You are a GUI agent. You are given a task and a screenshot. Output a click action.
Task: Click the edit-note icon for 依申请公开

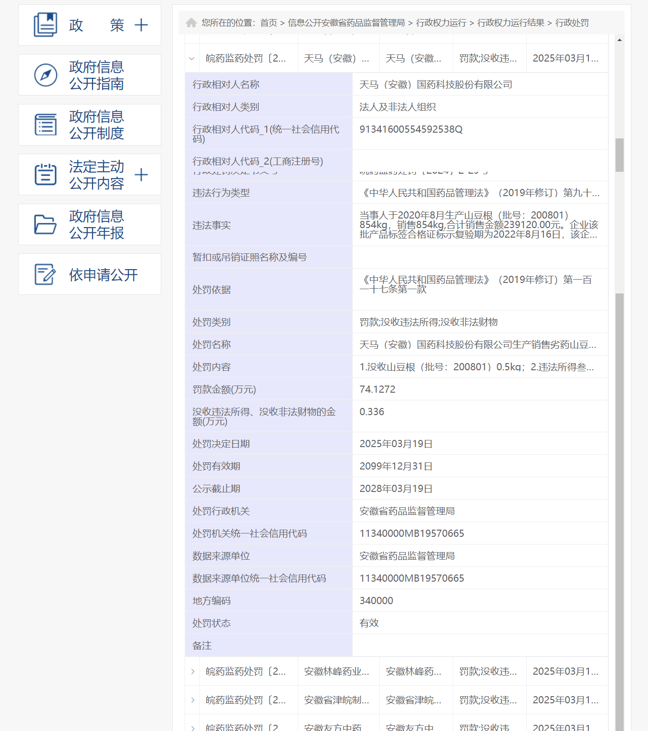[45, 274]
